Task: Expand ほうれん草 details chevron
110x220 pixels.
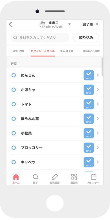Action: coord(98,119)
